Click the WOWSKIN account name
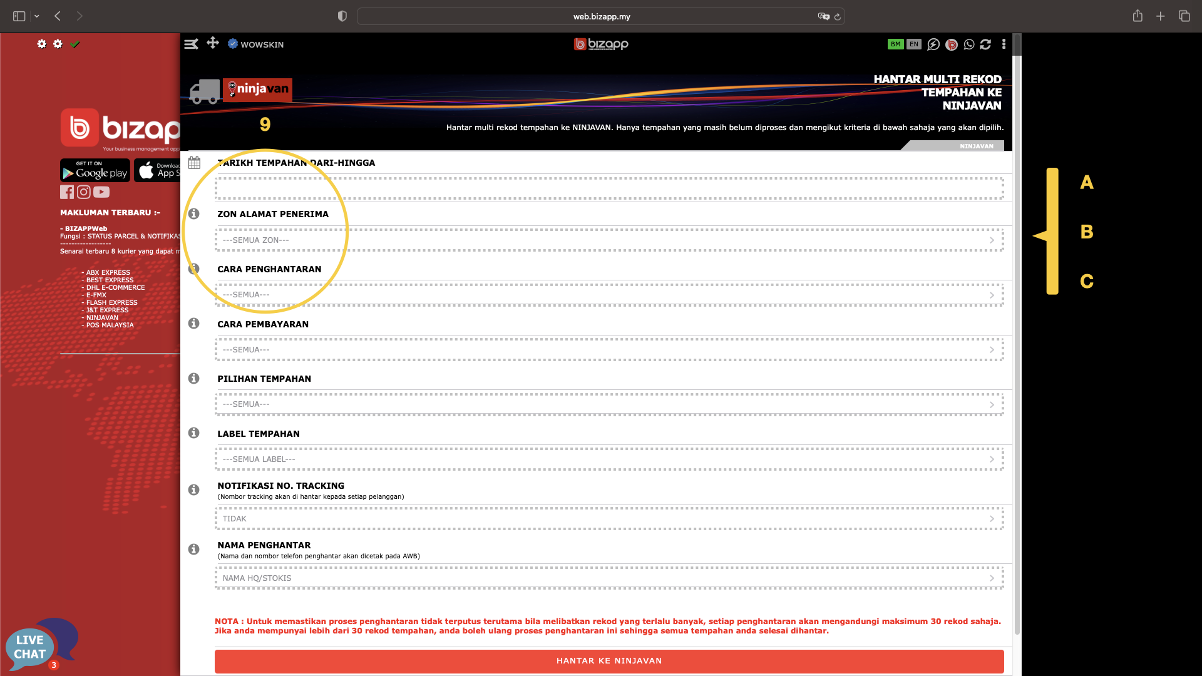 [x=262, y=44]
